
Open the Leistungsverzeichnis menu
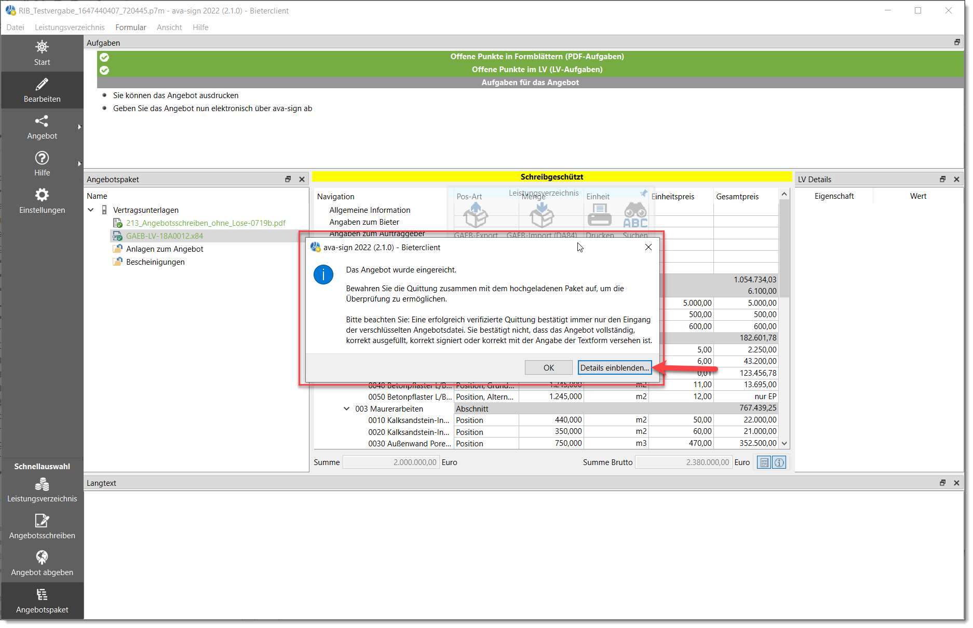click(70, 28)
